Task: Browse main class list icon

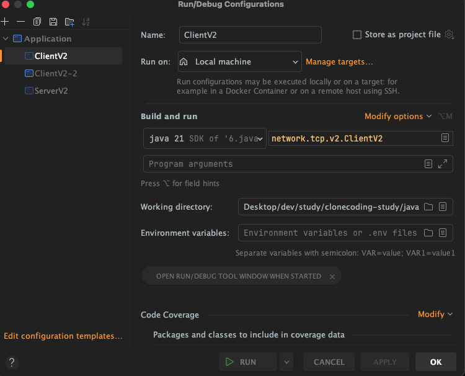Action: [445, 138]
